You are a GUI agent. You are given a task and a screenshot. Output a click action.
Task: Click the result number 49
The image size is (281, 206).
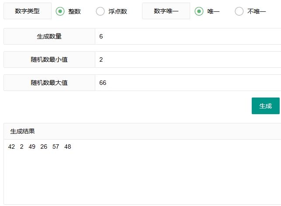32,147
